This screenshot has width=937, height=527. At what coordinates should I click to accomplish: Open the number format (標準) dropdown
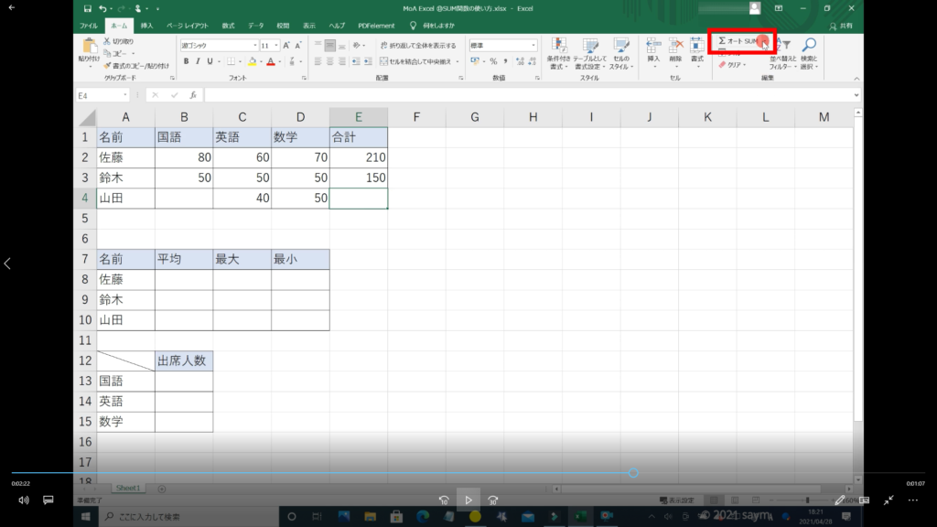533,45
